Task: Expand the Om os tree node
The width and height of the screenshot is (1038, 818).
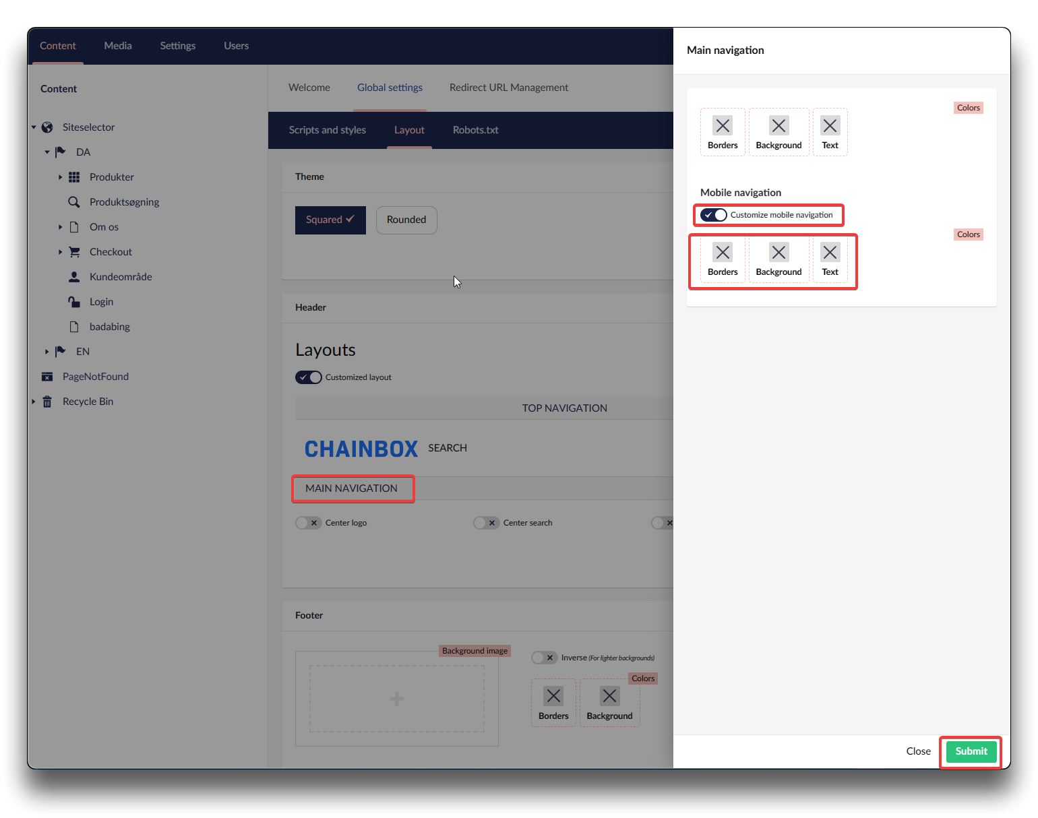Action: click(x=60, y=227)
